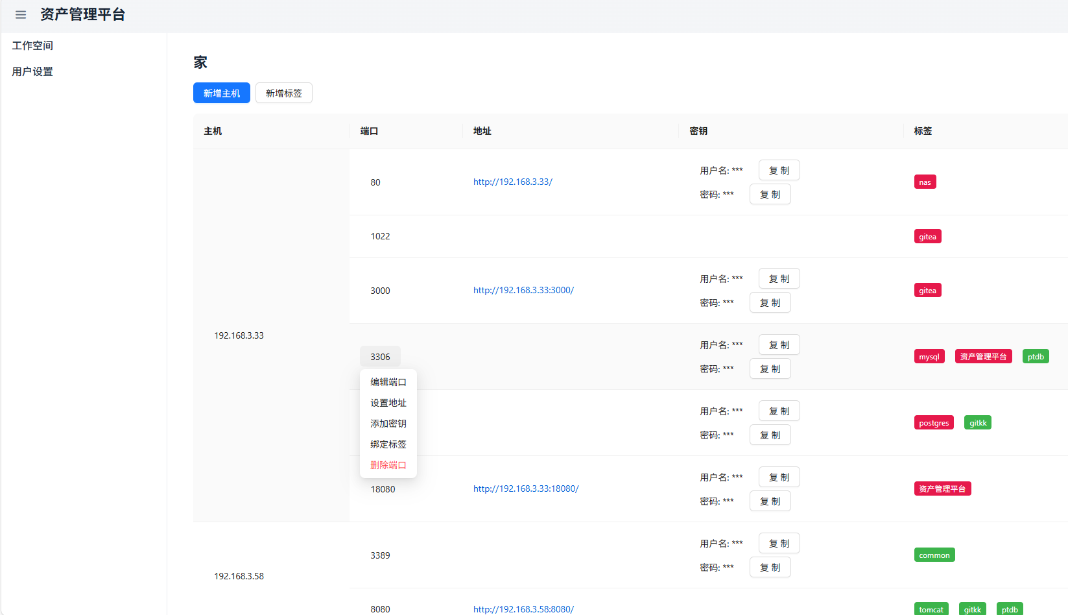1068x615 pixels.
Task: Click the mysql tag on port 3306
Action: 929,357
